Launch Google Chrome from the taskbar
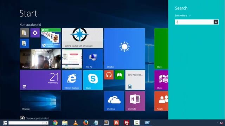 55,123
